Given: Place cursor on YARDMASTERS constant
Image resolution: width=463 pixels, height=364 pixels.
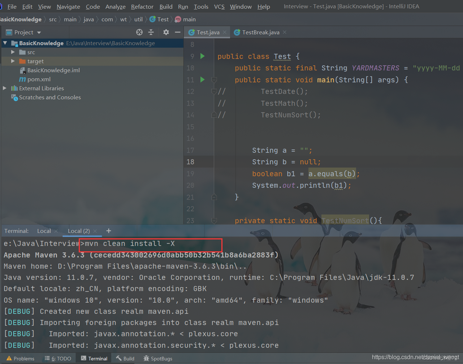Looking at the screenshot, I should [x=376, y=68].
